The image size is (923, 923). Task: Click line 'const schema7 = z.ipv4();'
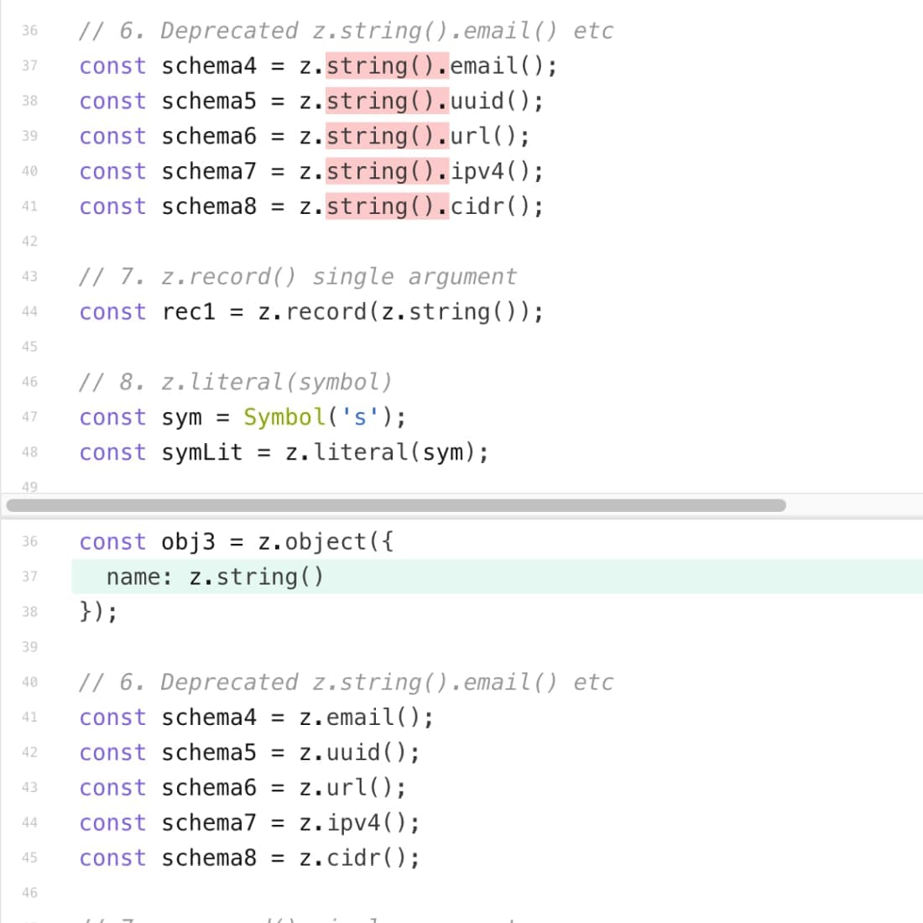click(x=249, y=823)
